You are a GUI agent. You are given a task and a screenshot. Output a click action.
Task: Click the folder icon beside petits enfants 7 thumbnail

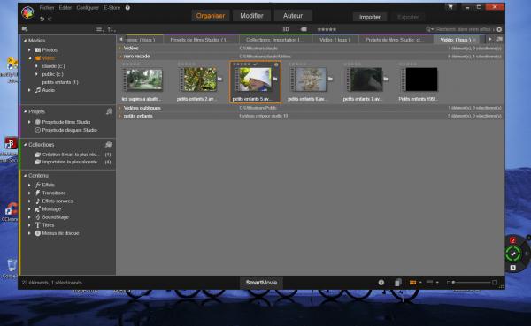[386, 80]
